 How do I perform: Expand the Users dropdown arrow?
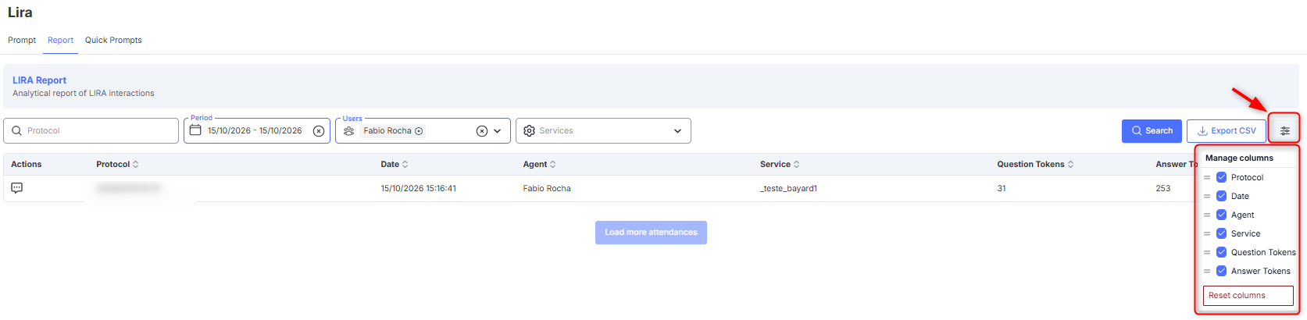click(498, 131)
